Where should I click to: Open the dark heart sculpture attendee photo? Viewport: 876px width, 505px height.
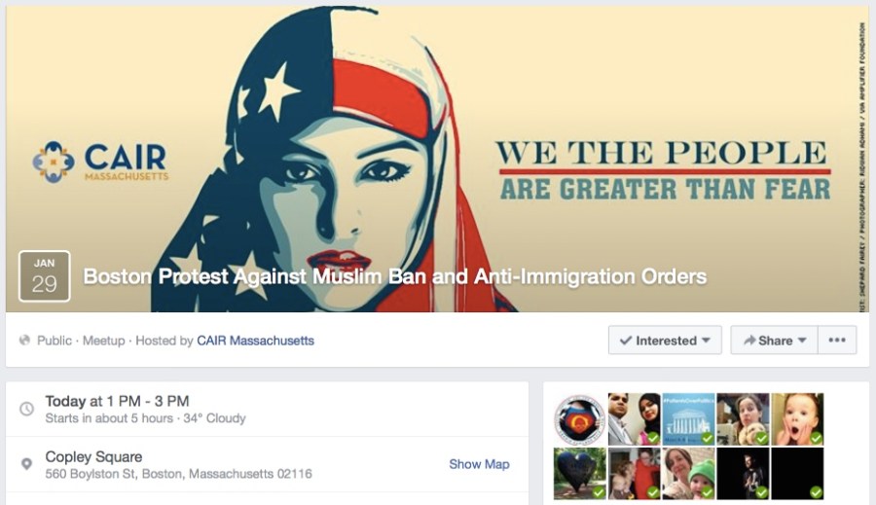[x=579, y=473]
